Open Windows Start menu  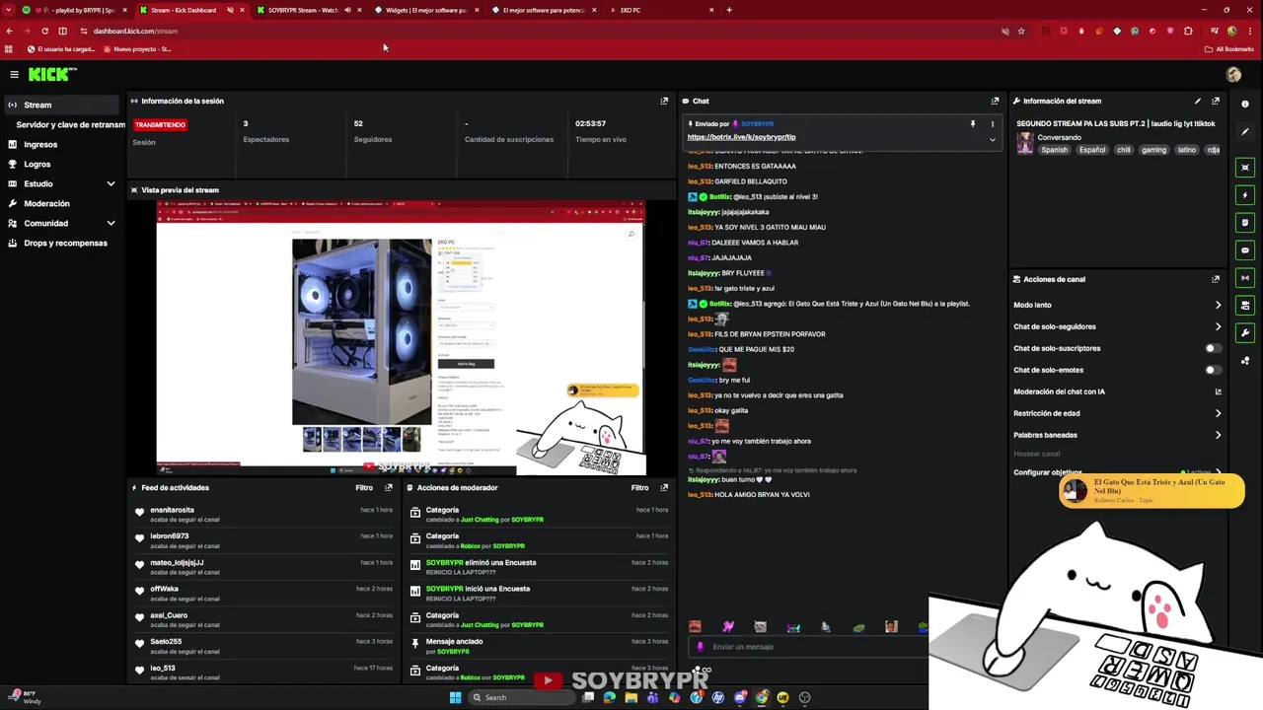click(455, 697)
